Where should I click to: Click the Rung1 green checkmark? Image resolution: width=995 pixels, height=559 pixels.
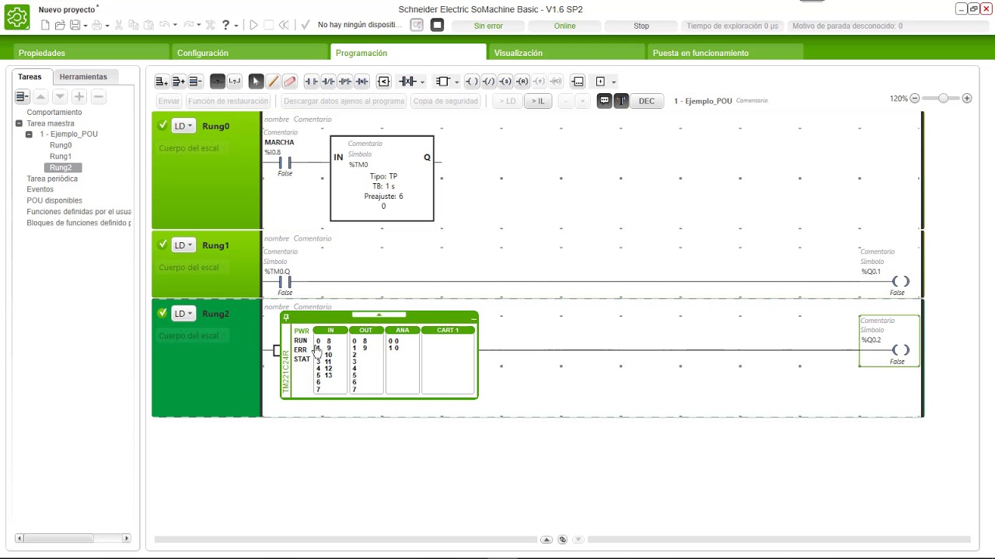(x=162, y=245)
